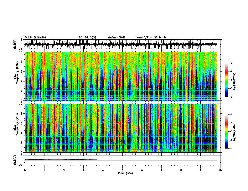
Task: Click the ch.2 spectrogram '4' kHz tick label
Action: (x=22, y=133)
